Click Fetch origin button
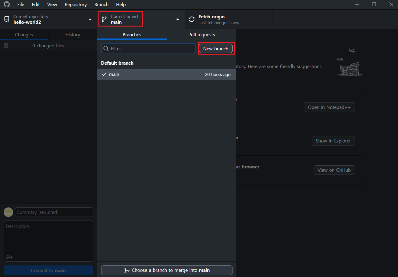The image size is (398, 277). [229, 19]
